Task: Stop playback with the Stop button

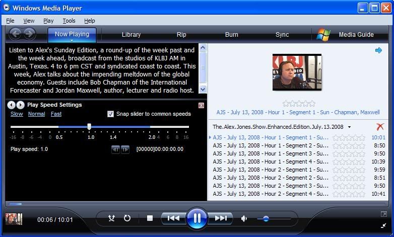Action: click(150, 218)
